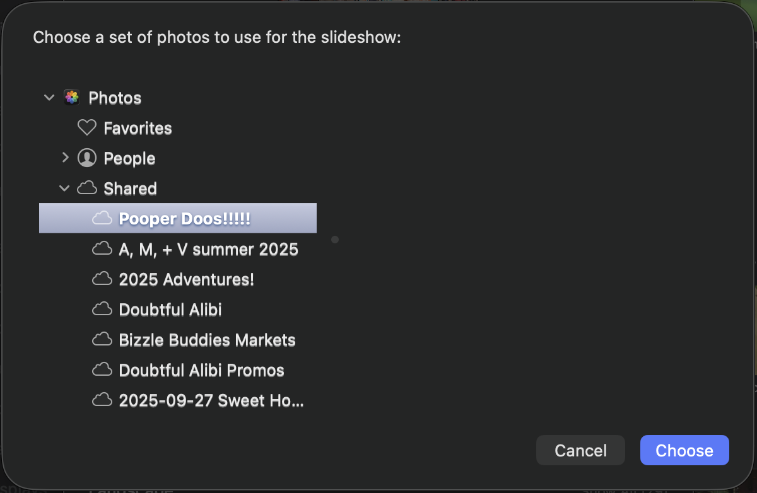Click the person silhouette icon for People

86,158
